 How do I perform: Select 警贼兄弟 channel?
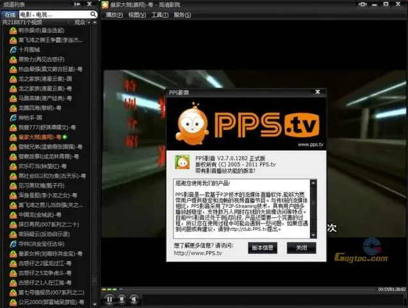(x=50, y=147)
